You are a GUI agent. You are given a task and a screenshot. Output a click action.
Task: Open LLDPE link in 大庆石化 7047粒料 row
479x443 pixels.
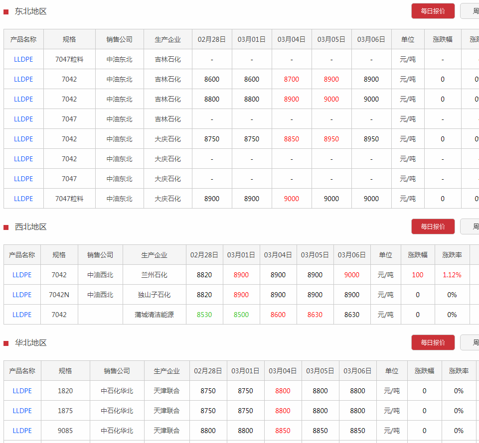(23, 199)
